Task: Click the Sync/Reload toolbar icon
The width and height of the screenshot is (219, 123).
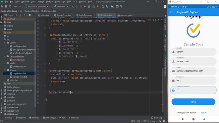Action: tap(10, 6)
